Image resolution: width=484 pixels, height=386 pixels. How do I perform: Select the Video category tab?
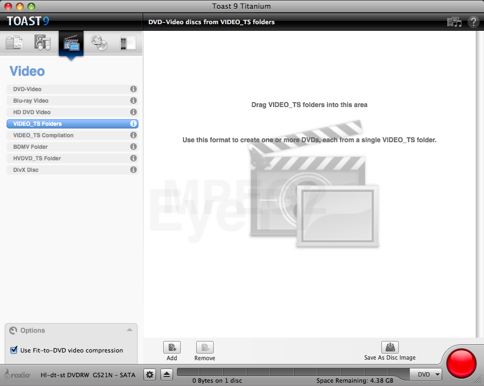[71, 43]
